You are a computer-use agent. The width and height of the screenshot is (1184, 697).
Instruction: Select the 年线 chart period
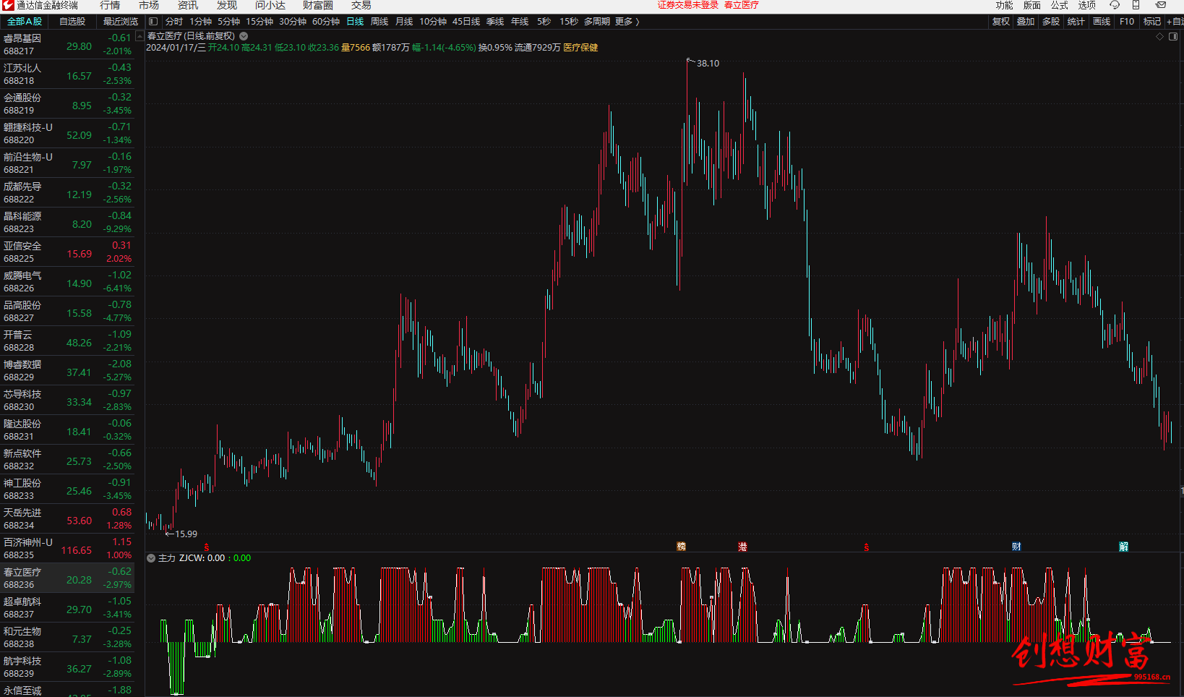(520, 22)
